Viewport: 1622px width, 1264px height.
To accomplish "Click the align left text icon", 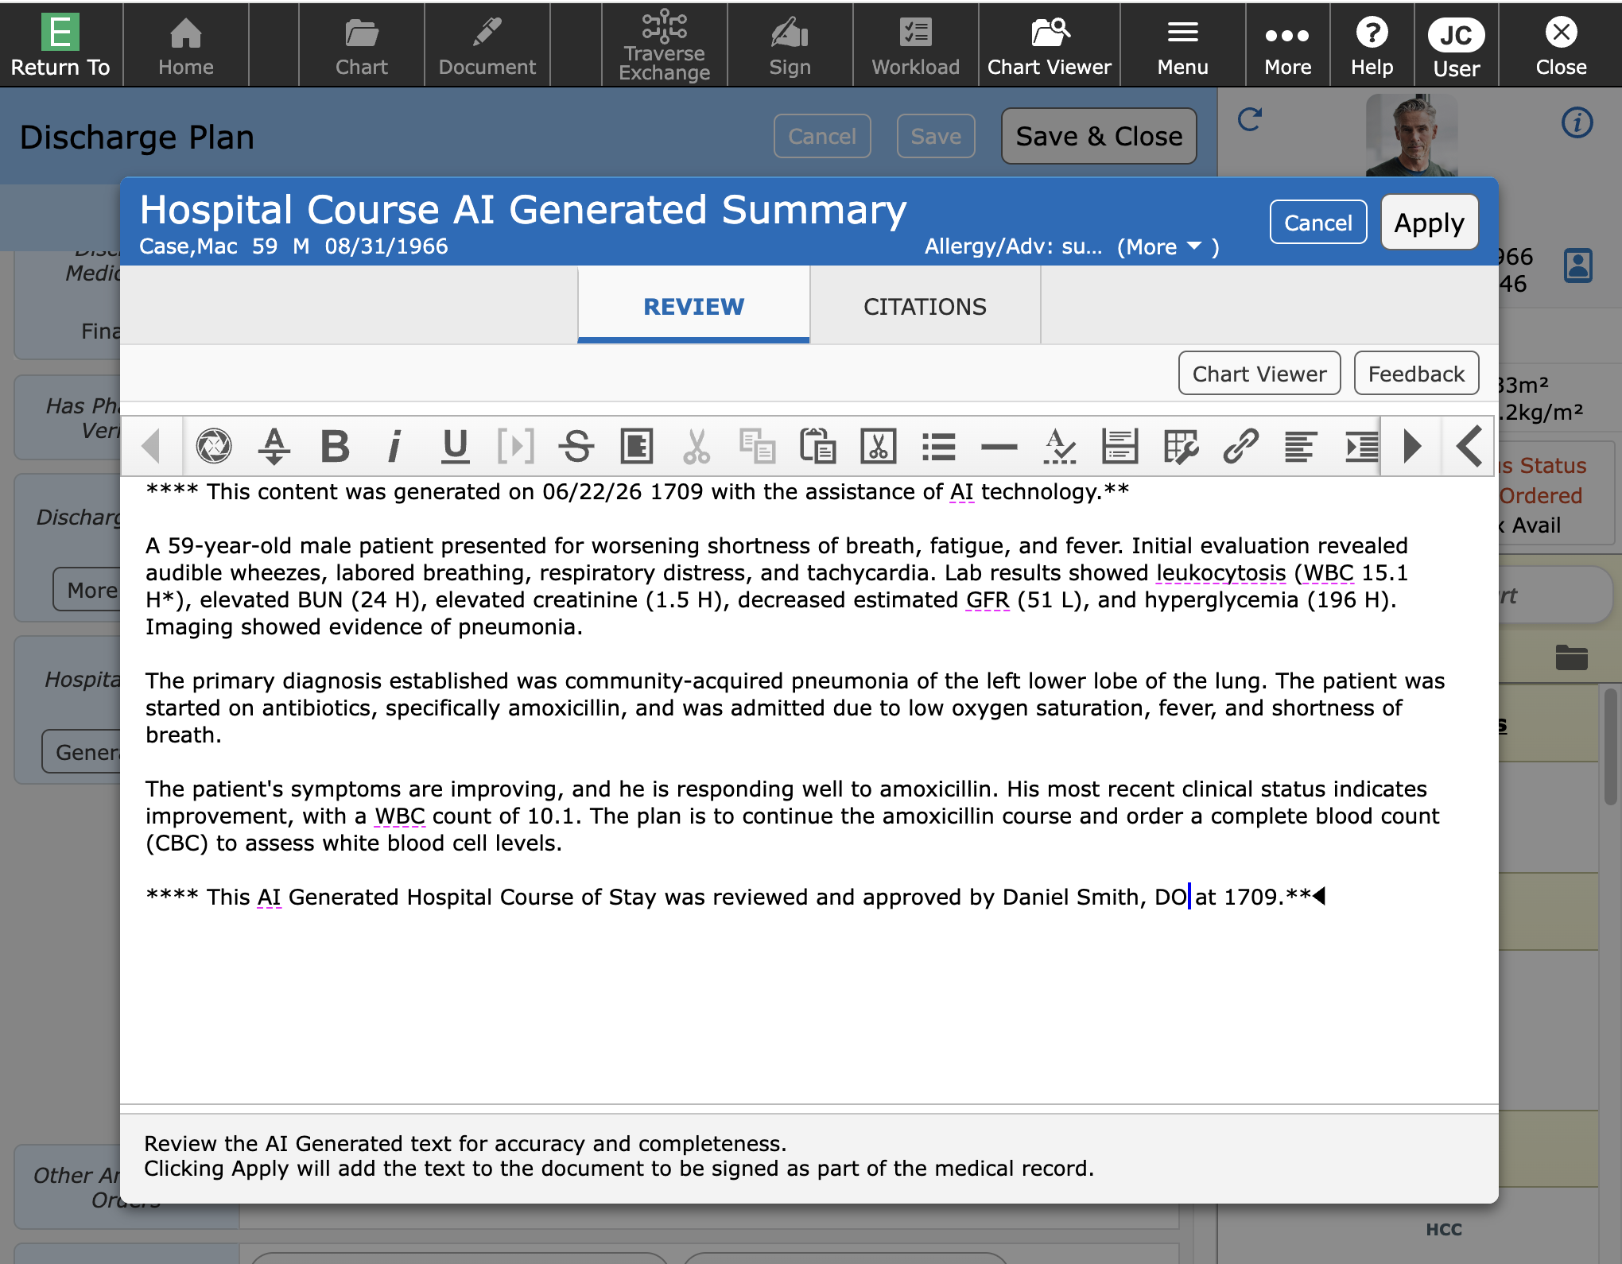I will click(1302, 446).
